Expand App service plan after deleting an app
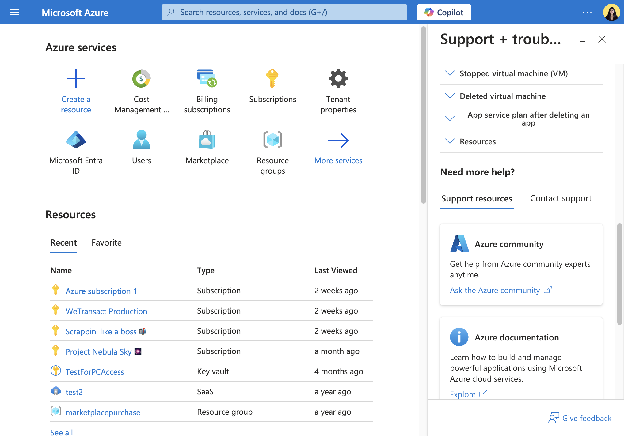The width and height of the screenshot is (624, 436). 521,119
